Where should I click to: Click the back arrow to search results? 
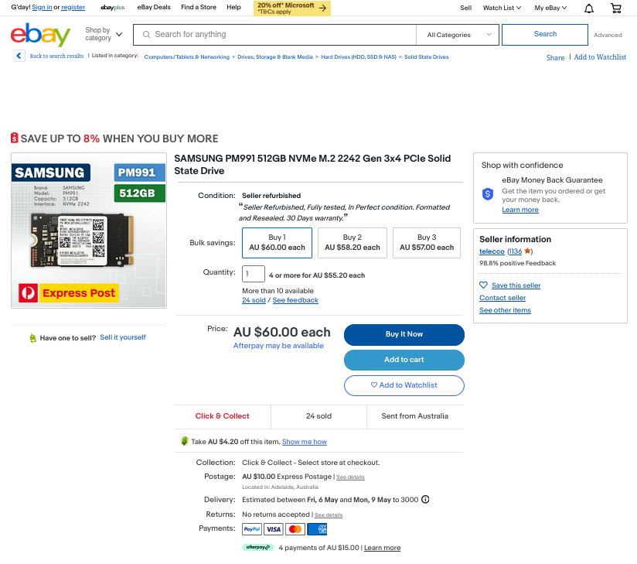click(19, 56)
